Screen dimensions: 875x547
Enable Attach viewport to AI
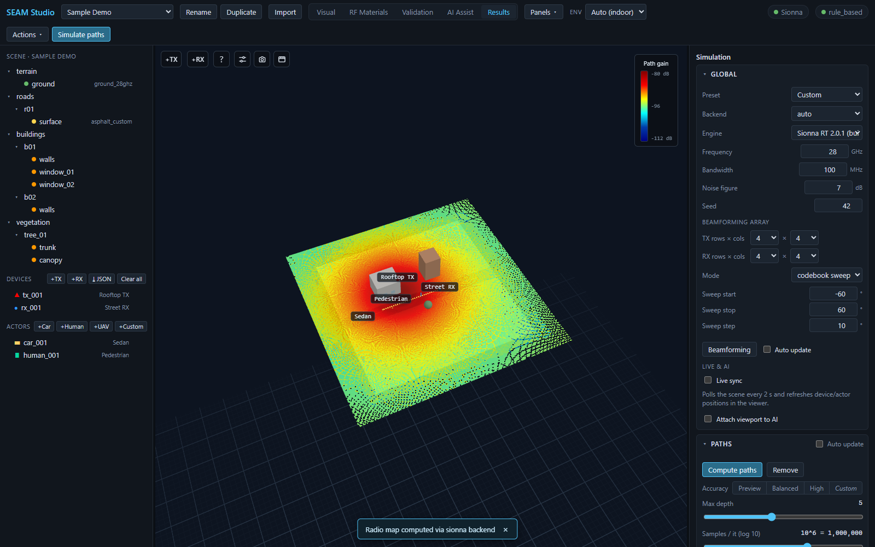pos(708,419)
